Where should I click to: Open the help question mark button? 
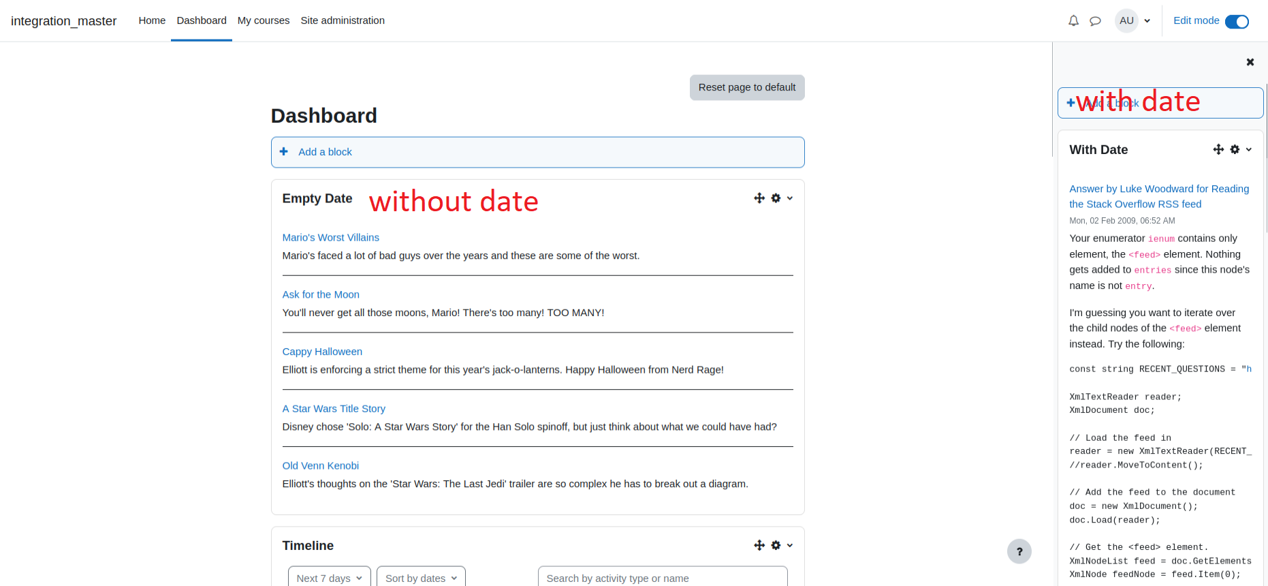pyautogui.click(x=1019, y=551)
